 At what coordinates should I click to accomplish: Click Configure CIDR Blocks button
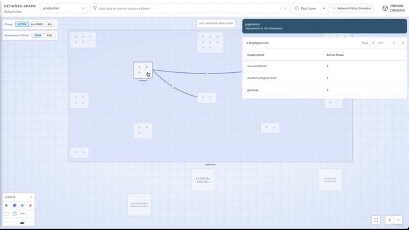(x=394, y=8)
